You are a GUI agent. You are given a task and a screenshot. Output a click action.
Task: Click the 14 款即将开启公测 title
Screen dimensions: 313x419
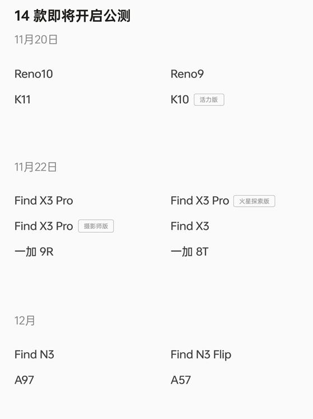coord(72,16)
